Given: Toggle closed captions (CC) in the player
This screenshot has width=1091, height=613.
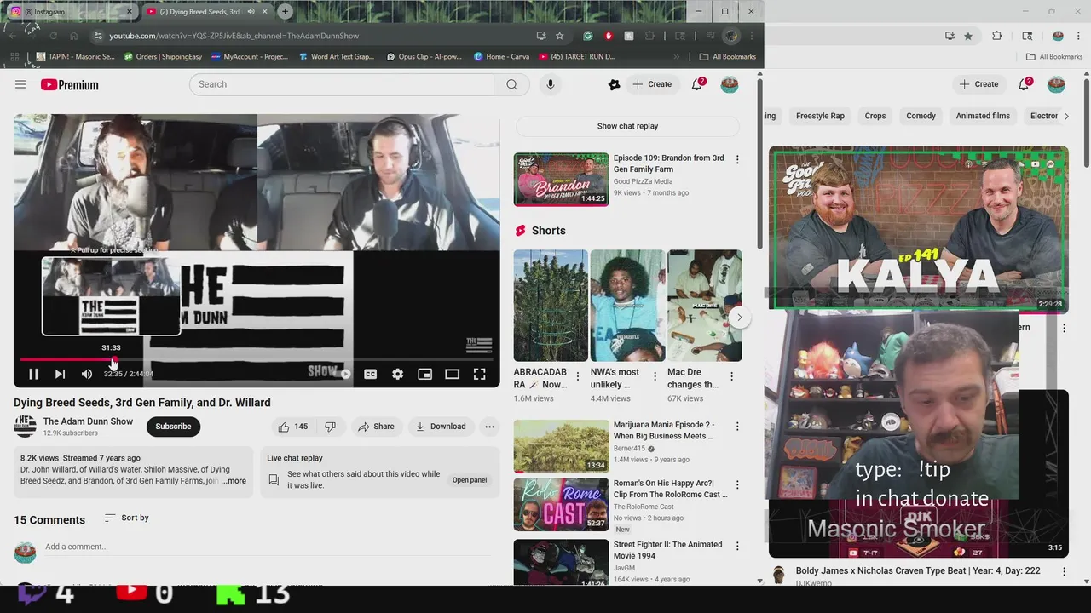Looking at the screenshot, I should (370, 374).
